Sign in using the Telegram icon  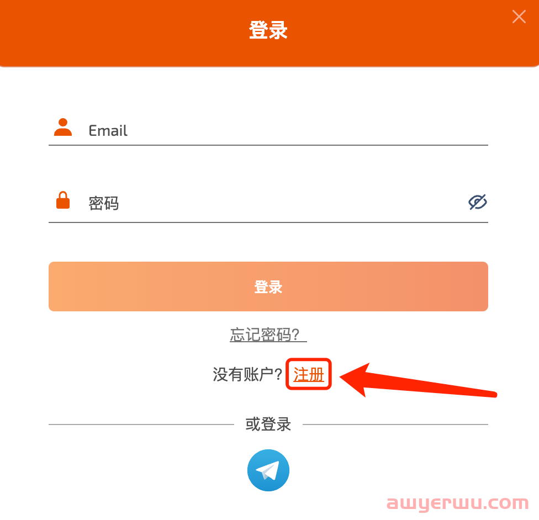(268, 470)
